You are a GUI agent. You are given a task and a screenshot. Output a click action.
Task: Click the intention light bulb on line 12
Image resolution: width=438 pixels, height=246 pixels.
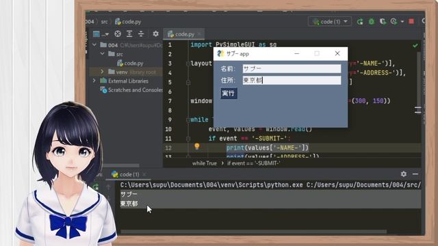197,146
